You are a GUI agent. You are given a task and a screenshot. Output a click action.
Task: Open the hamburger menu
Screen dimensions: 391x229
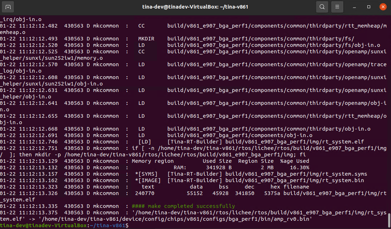point(337,7)
